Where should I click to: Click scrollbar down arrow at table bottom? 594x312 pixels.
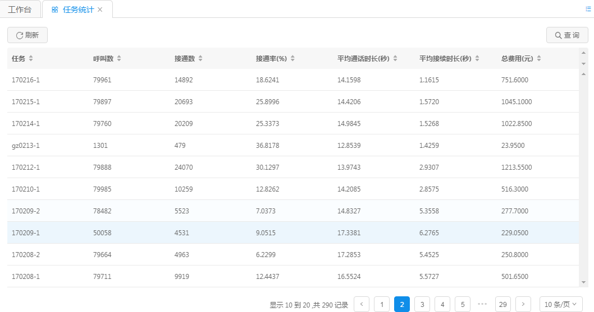pos(583,282)
